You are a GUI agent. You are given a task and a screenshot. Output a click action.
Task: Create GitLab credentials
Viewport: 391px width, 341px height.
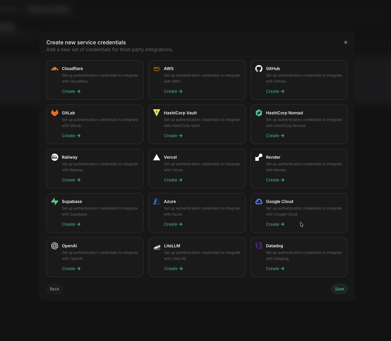click(71, 136)
